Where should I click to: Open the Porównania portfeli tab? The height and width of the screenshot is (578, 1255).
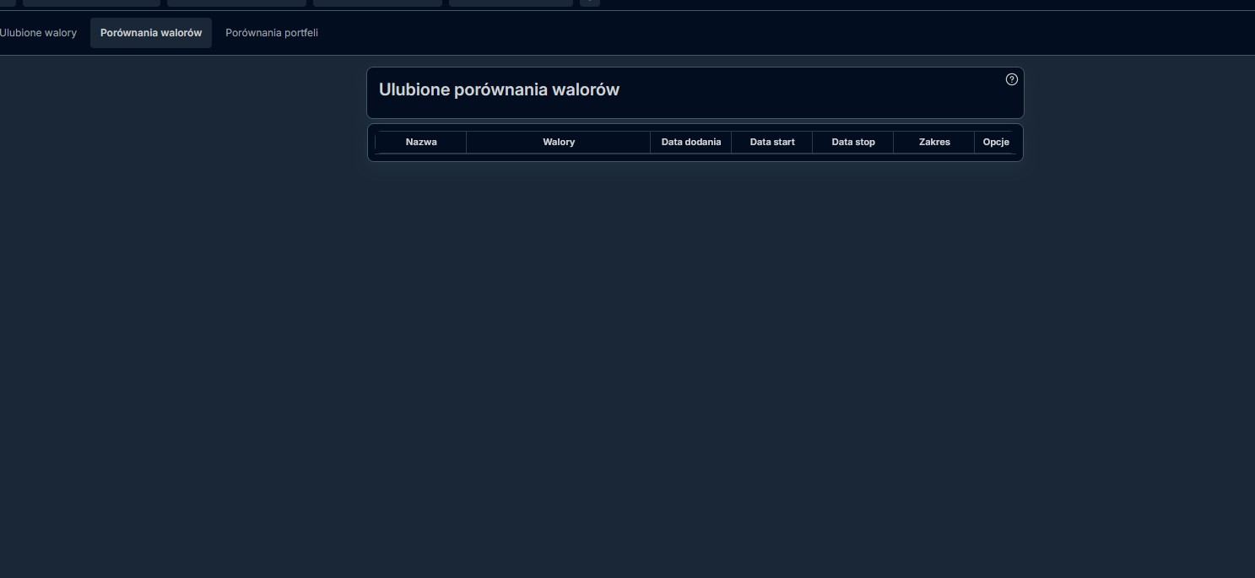[x=272, y=33]
